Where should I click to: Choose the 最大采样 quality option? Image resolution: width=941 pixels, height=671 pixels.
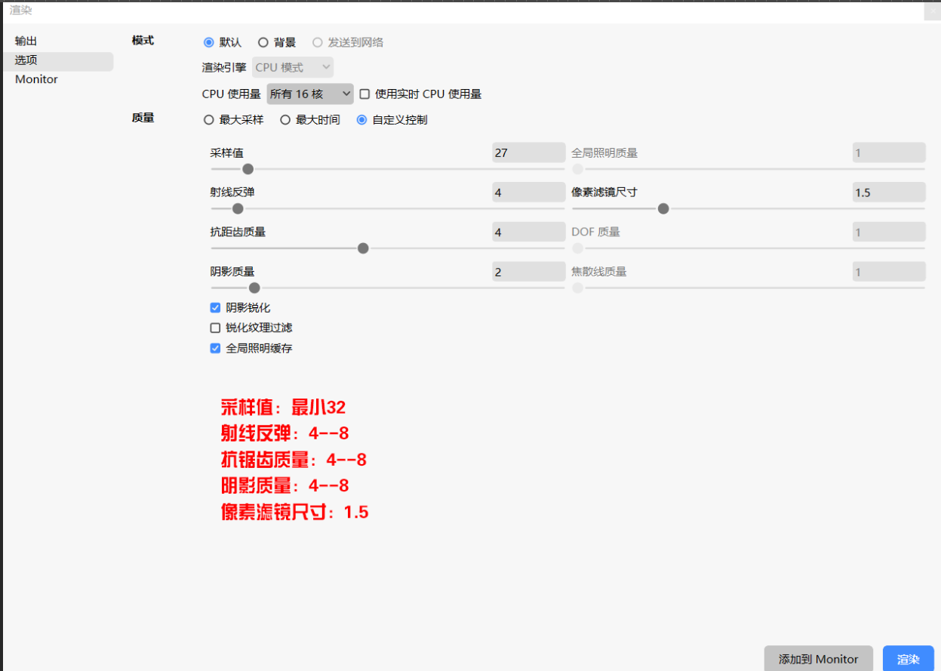(209, 120)
